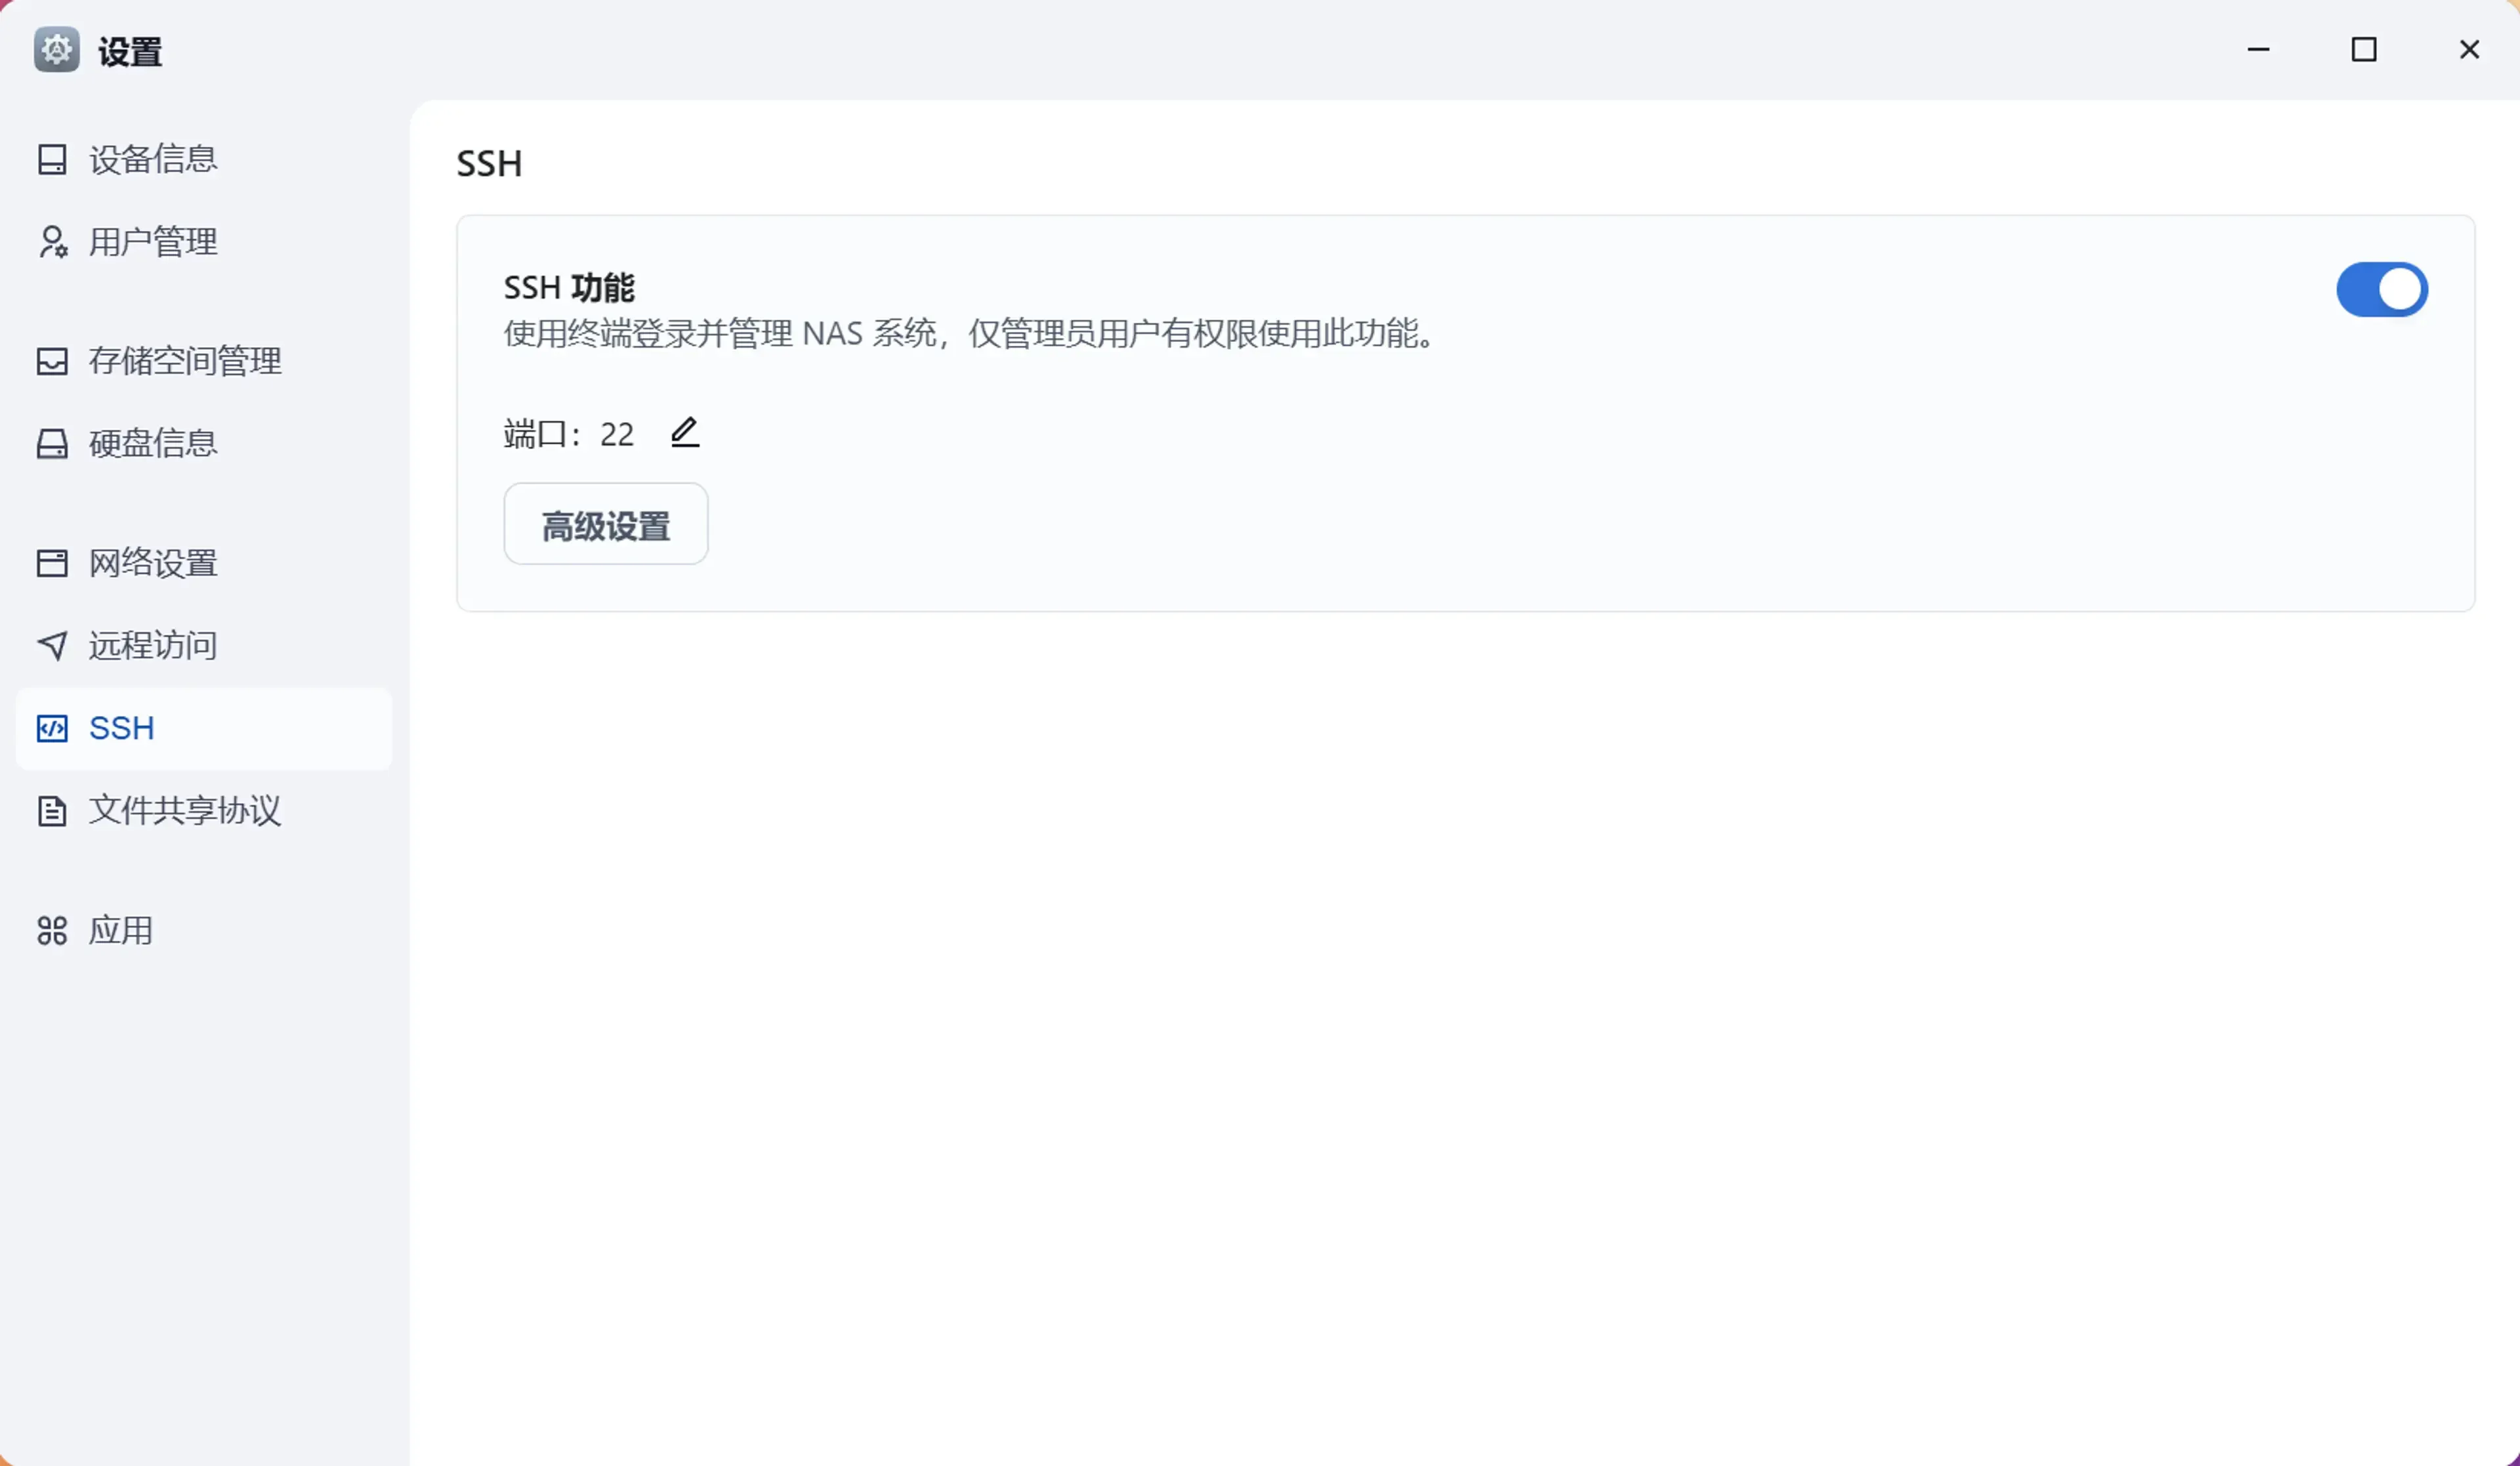Click the remote access paper-plane icon
Image resolution: width=2520 pixels, height=1466 pixels.
pos(52,645)
